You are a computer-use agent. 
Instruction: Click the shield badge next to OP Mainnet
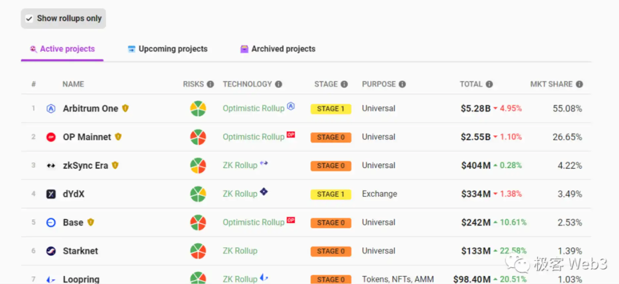tap(118, 137)
